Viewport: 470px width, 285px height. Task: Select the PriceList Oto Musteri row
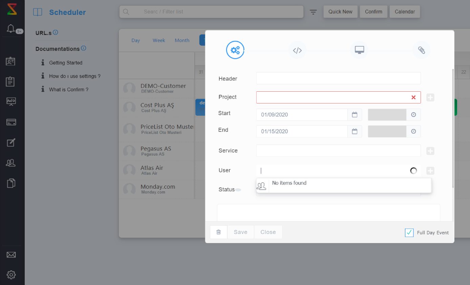coord(157,129)
